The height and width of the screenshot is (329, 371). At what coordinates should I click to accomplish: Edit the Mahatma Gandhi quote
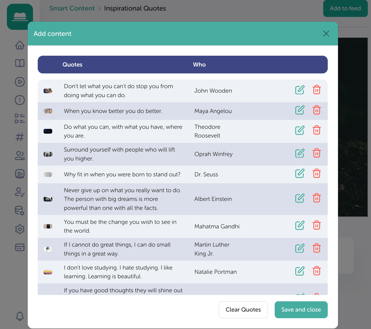(300, 225)
